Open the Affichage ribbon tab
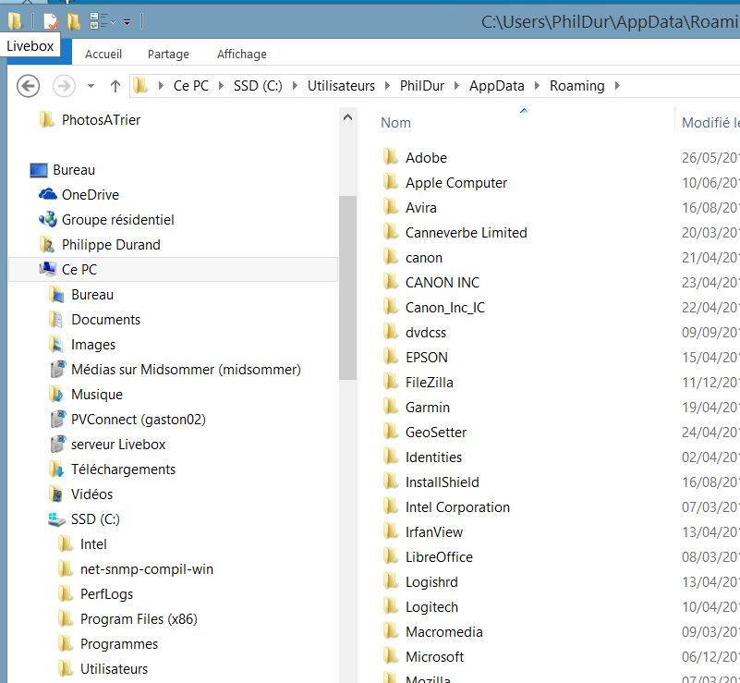 [x=241, y=54]
